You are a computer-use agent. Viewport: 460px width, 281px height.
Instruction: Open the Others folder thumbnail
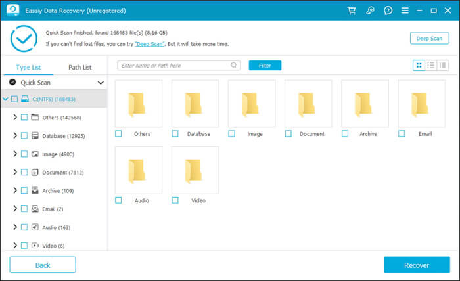139,104
